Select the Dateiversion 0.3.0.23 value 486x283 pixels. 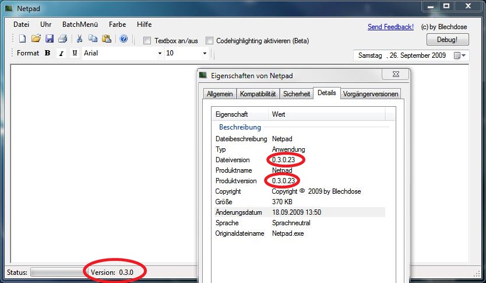pyautogui.click(x=284, y=160)
